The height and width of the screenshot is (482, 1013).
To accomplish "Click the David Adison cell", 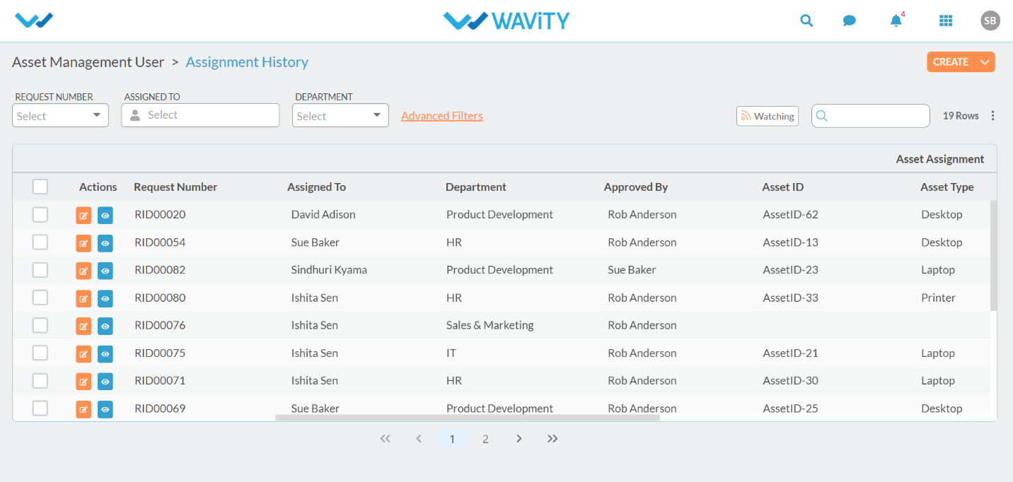I will [323, 215].
